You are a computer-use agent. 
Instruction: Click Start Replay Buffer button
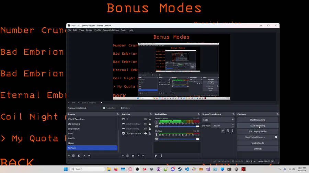pyautogui.click(x=258, y=131)
